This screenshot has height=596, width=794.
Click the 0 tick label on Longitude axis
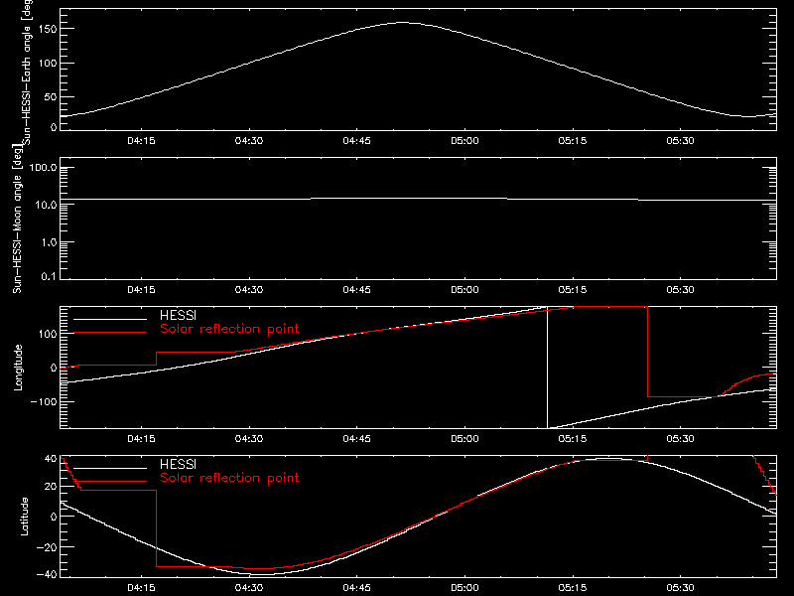click(54, 368)
